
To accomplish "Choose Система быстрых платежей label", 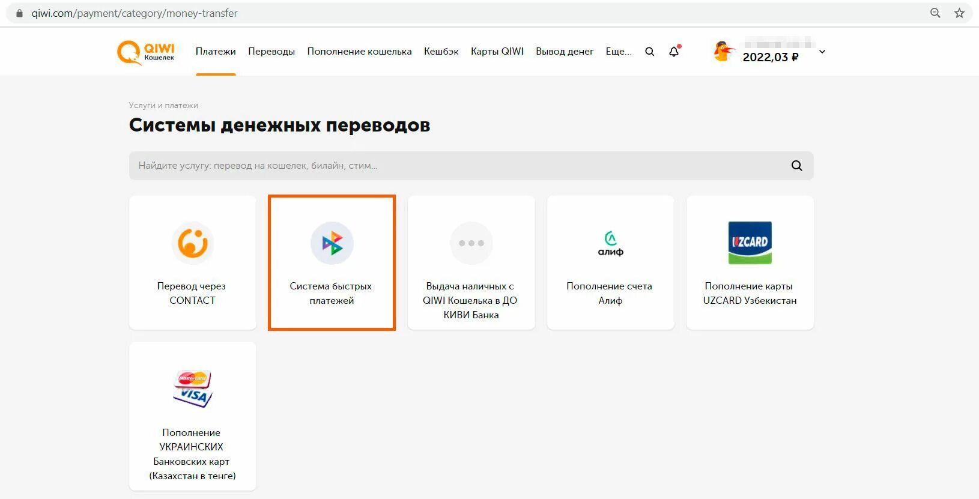I will (331, 293).
